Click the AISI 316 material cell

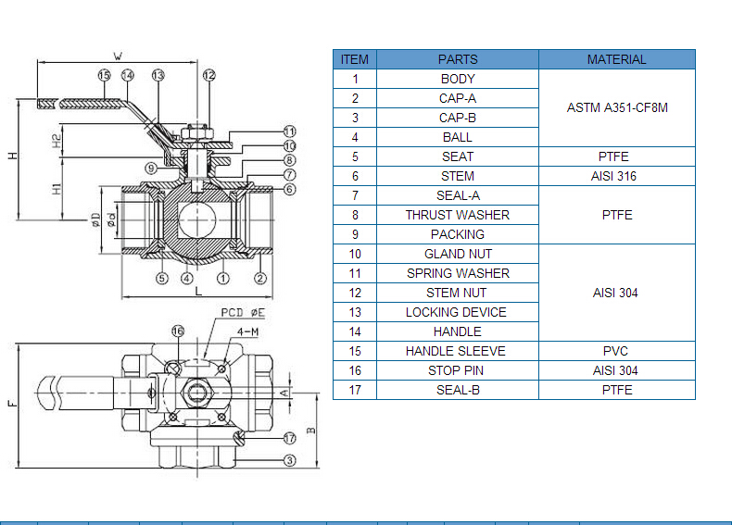point(617,176)
